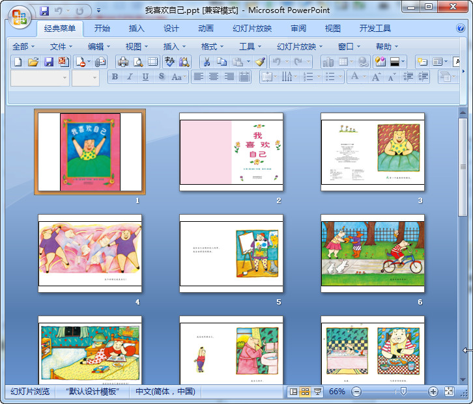Click the Save icon in the classic toolbar
This screenshot has height=404, width=473.
point(49,62)
